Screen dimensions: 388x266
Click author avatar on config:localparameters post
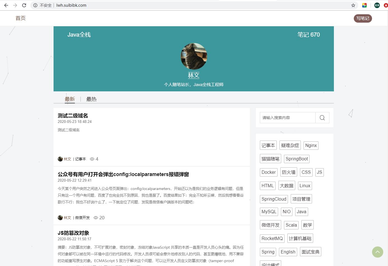(x=60, y=218)
